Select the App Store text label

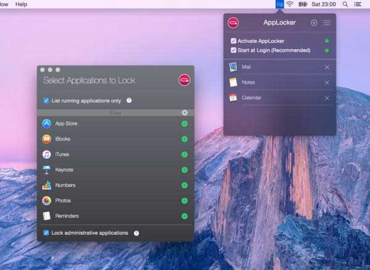pyautogui.click(x=67, y=123)
